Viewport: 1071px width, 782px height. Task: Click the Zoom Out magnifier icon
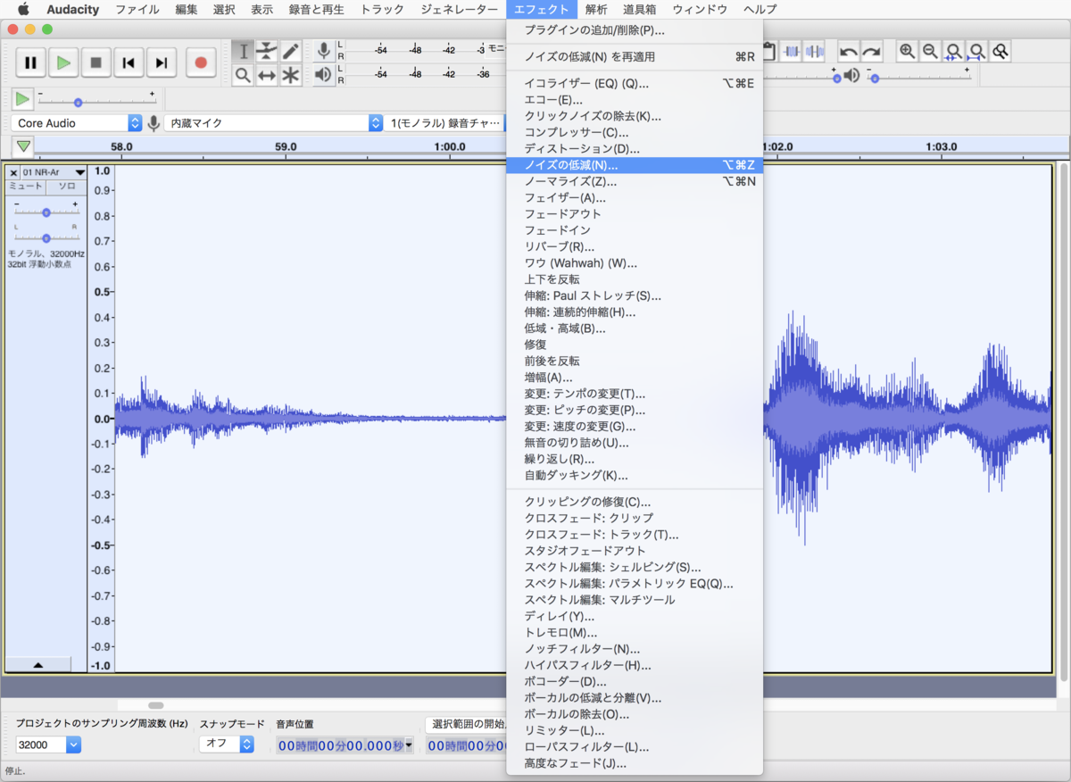pyautogui.click(x=931, y=52)
